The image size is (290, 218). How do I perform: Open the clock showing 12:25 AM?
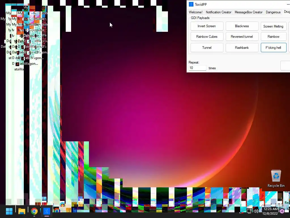(270, 211)
